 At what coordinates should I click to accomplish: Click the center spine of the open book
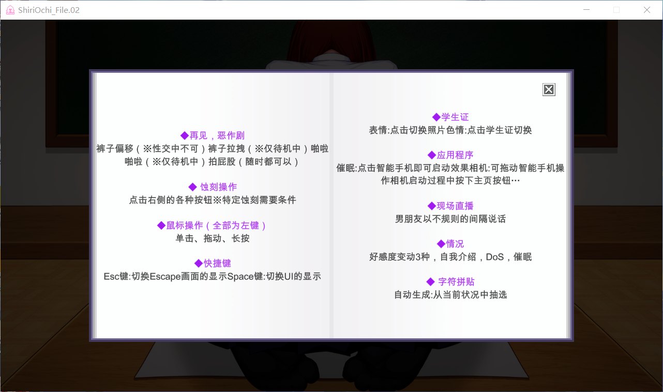pos(331,207)
